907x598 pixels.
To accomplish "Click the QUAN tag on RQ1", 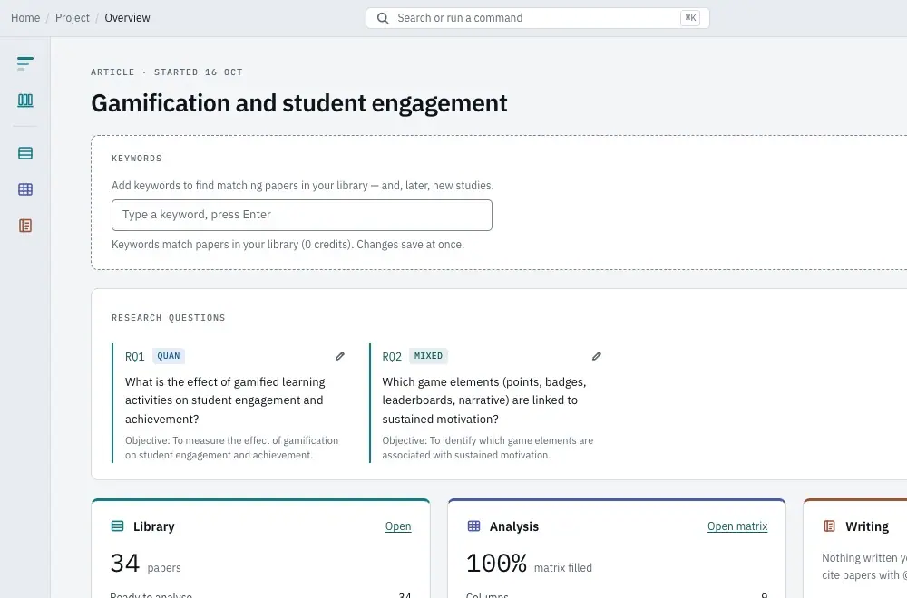I will tap(169, 356).
